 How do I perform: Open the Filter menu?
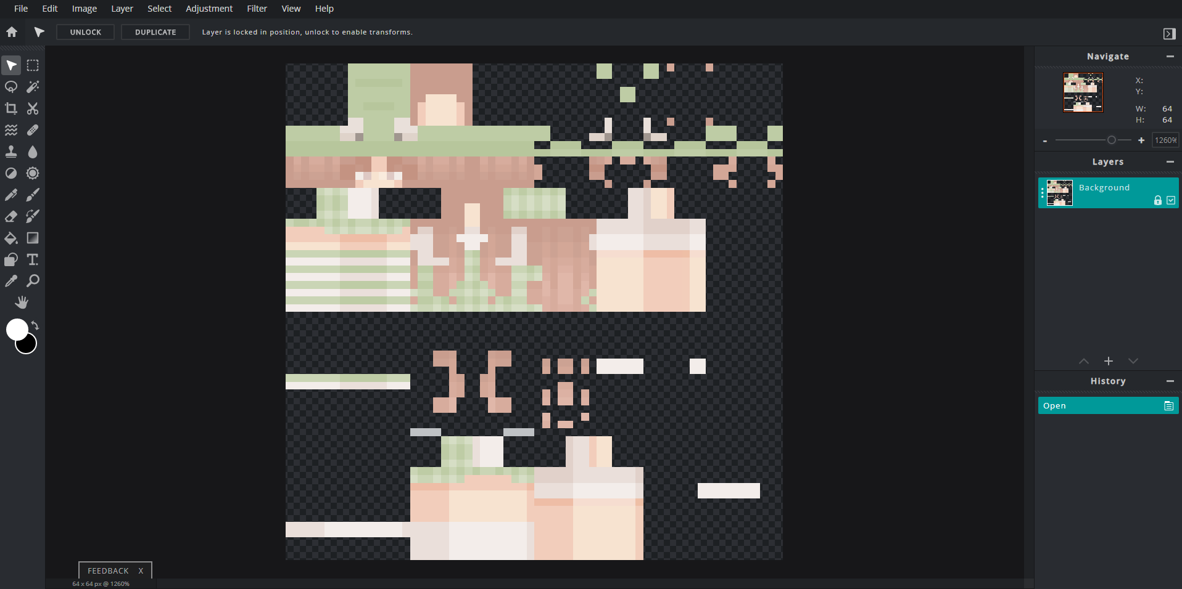click(256, 9)
